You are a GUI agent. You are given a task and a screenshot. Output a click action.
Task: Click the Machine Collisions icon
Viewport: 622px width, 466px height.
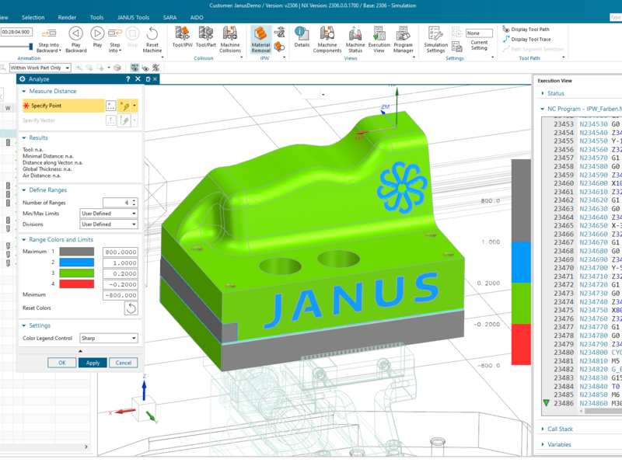tap(230, 33)
